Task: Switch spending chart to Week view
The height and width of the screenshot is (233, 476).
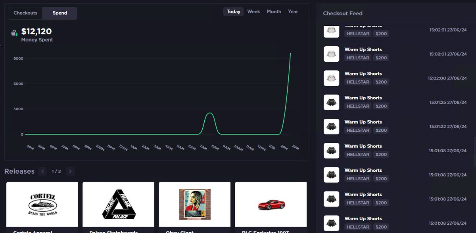Action: pos(253,11)
